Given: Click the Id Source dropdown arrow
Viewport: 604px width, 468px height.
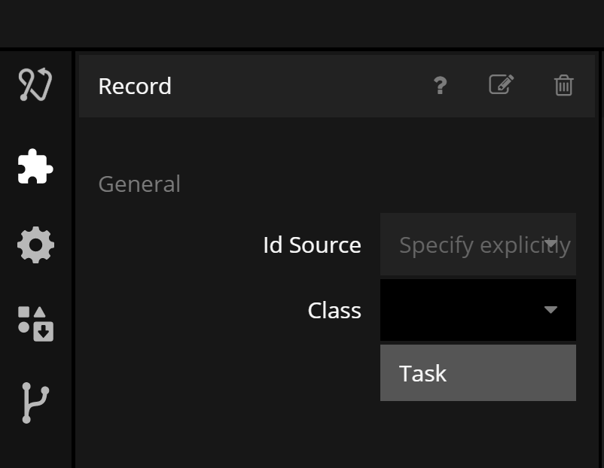Looking at the screenshot, I should click(x=551, y=243).
